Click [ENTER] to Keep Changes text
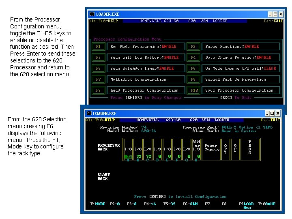The height and width of the screenshot is (219, 292). pos(146,97)
